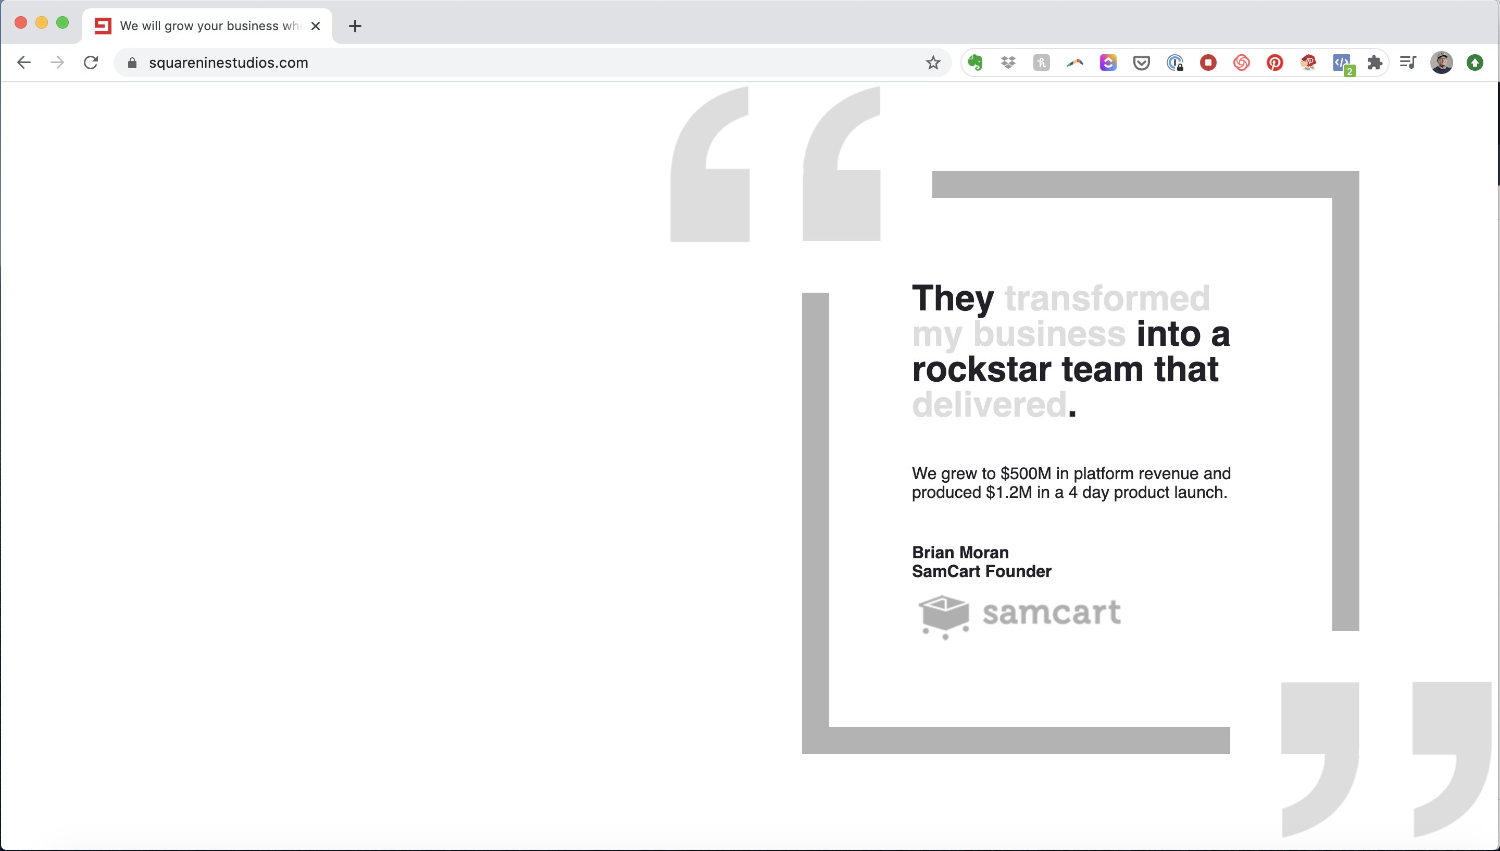Image resolution: width=1500 pixels, height=851 pixels.
Task: Click the "rockstar team that" headline line
Action: pyautogui.click(x=1065, y=369)
